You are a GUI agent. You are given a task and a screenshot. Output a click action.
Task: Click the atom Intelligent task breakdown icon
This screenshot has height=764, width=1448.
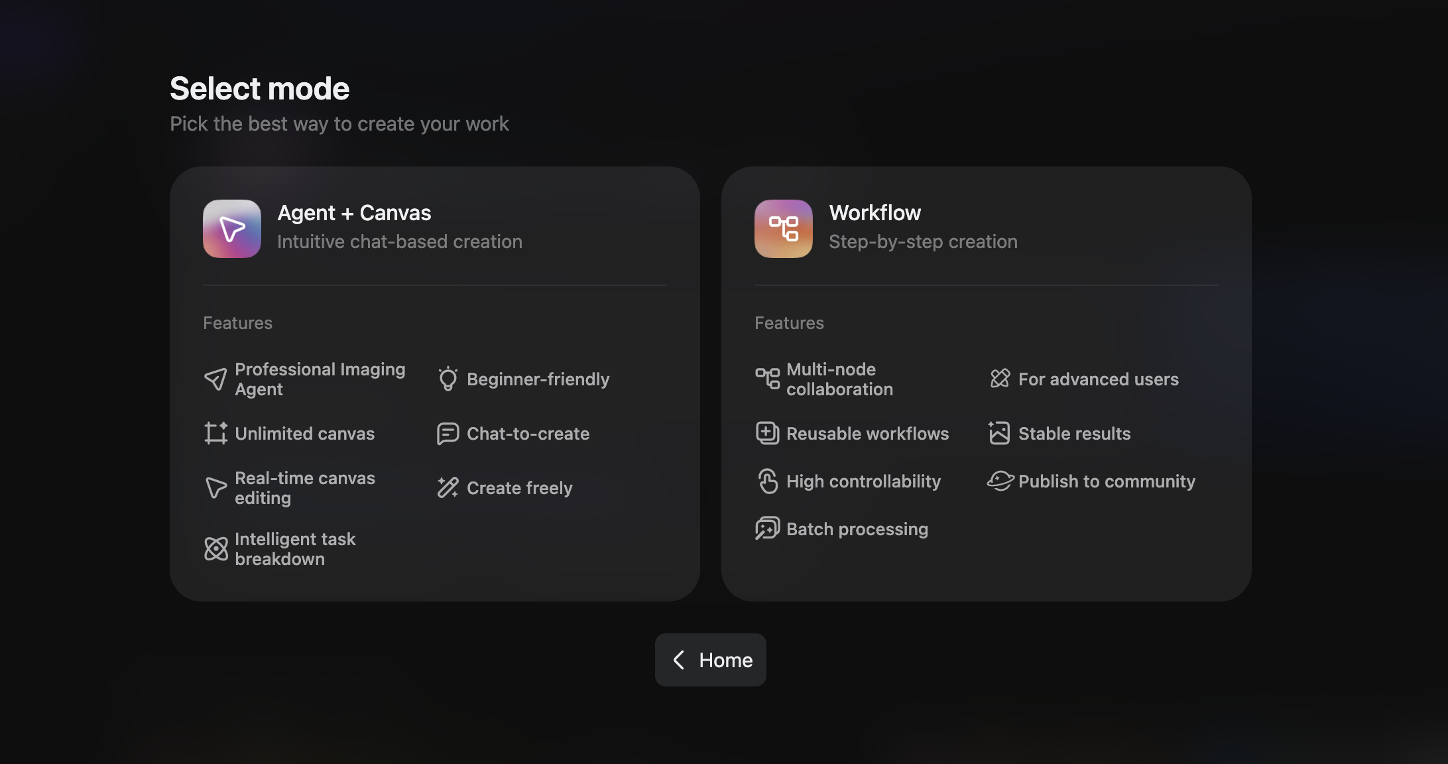(215, 549)
